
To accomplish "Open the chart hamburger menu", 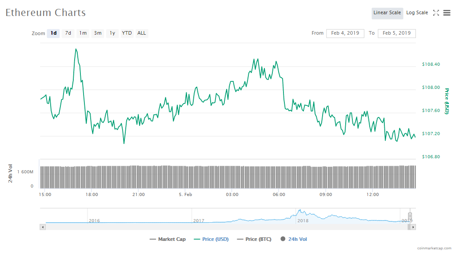I will pos(447,13).
